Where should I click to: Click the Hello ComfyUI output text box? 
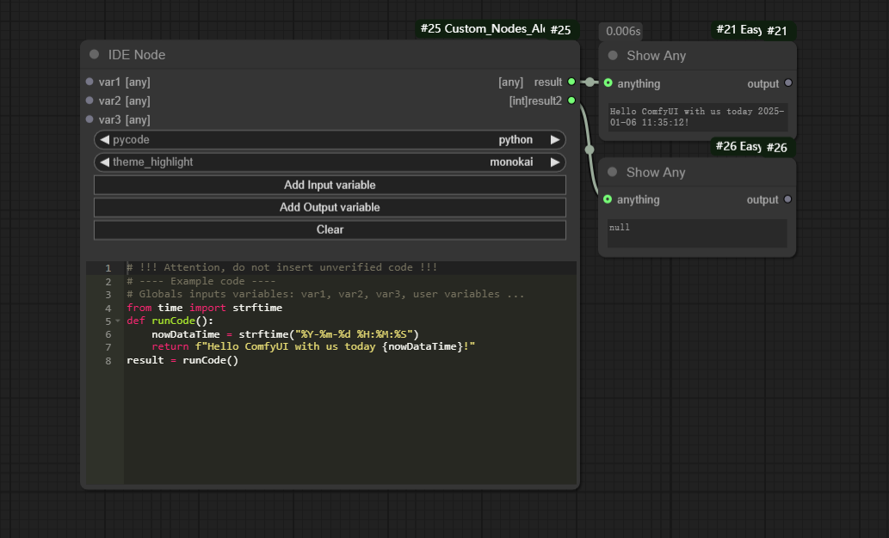(697, 117)
